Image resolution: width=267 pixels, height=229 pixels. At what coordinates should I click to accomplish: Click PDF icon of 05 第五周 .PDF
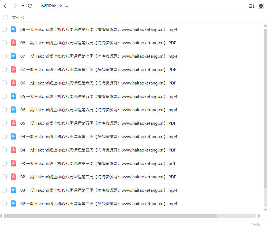click(x=13, y=123)
